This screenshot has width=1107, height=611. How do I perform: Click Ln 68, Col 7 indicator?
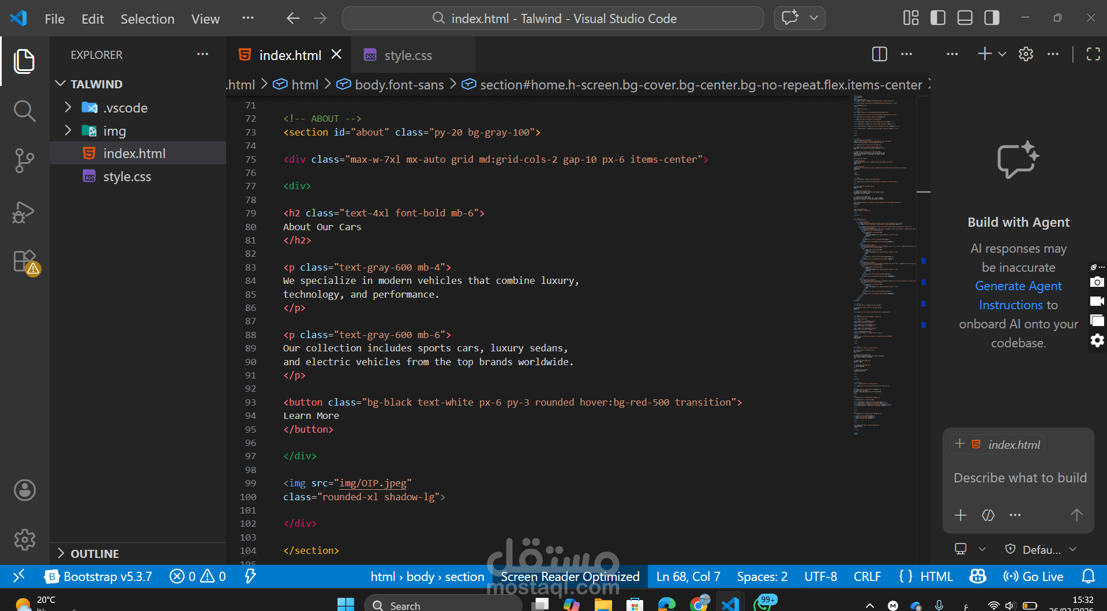(688, 576)
